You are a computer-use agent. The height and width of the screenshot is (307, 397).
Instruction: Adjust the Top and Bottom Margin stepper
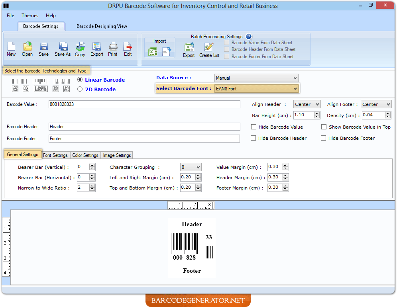pyautogui.click(x=198, y=188)
